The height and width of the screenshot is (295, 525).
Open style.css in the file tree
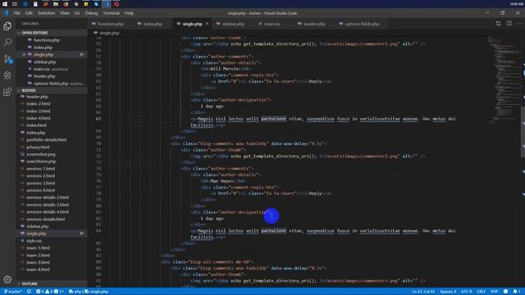(x=34, y=240)
